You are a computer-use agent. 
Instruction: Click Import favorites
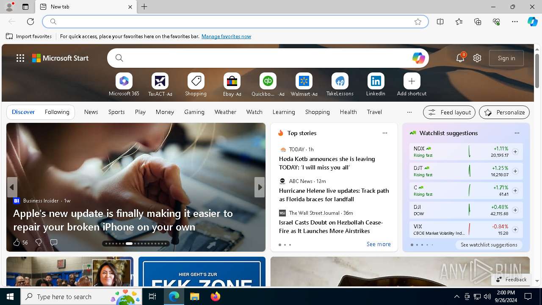[29, 36]
